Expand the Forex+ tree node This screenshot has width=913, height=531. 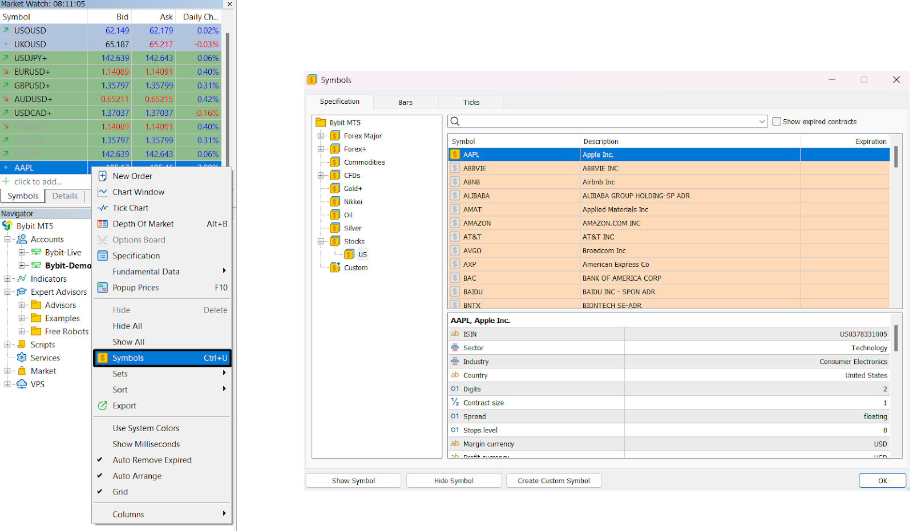tap(321, 149)
